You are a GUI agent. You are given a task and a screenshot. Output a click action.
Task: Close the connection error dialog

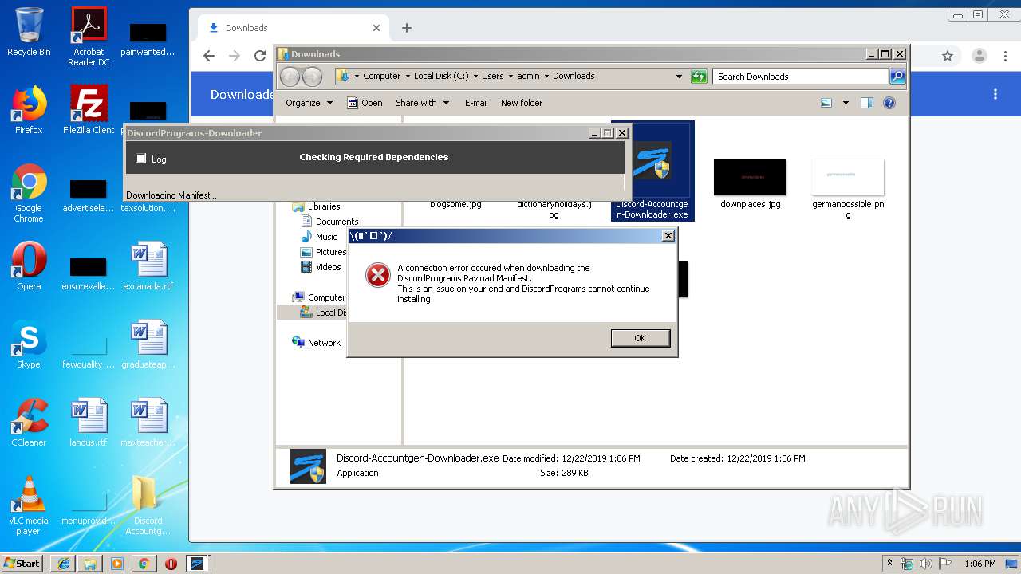[x=668, y=236]
